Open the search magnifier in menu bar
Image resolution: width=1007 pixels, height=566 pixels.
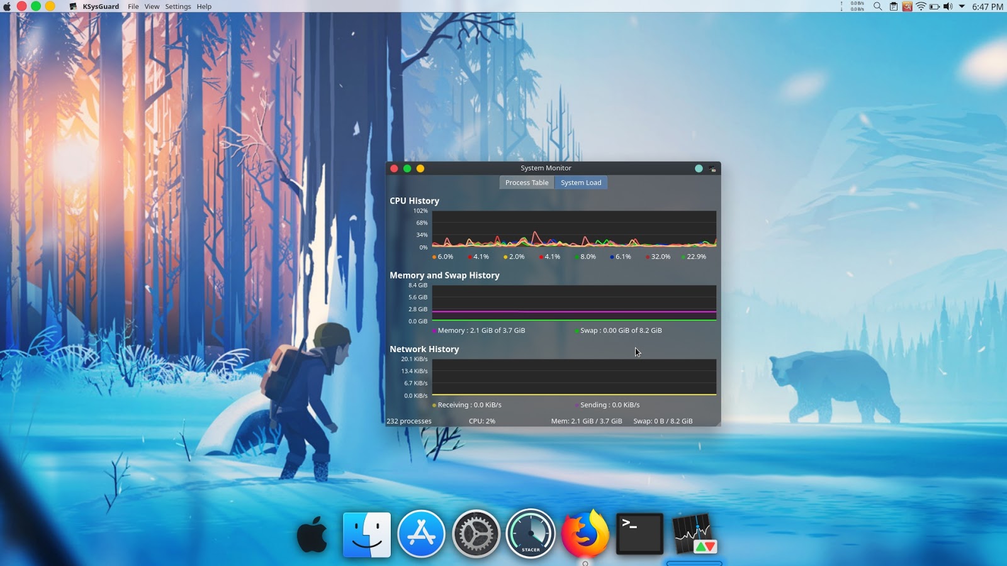point(877,6)
